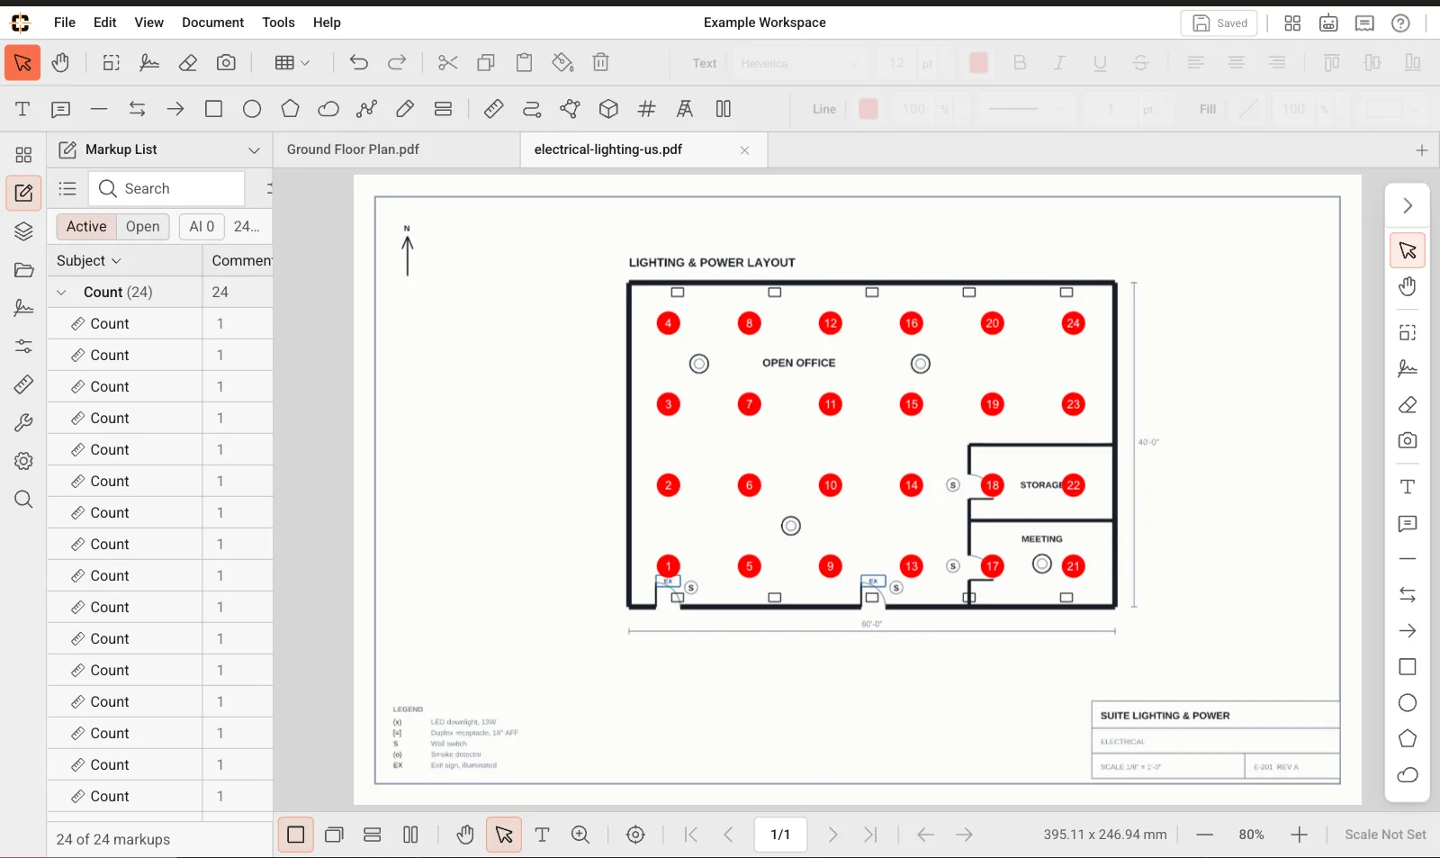Viewport: 1440px width, 858px height.
Task: Click the Text color swatch
Action: pos(979,63)
